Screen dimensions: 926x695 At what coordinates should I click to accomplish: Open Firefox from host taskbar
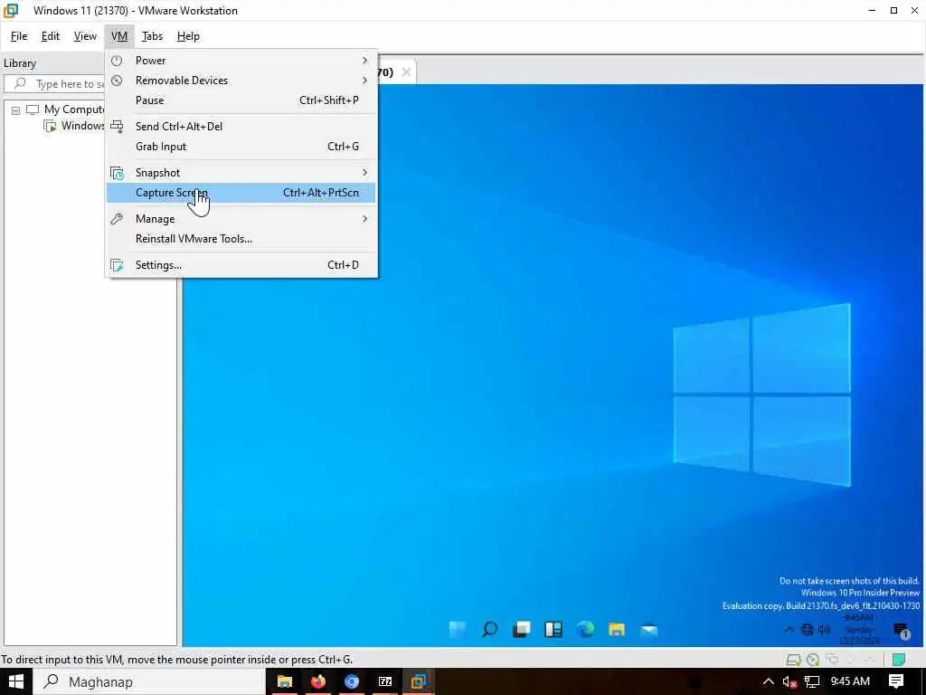(x=318, y=682)
